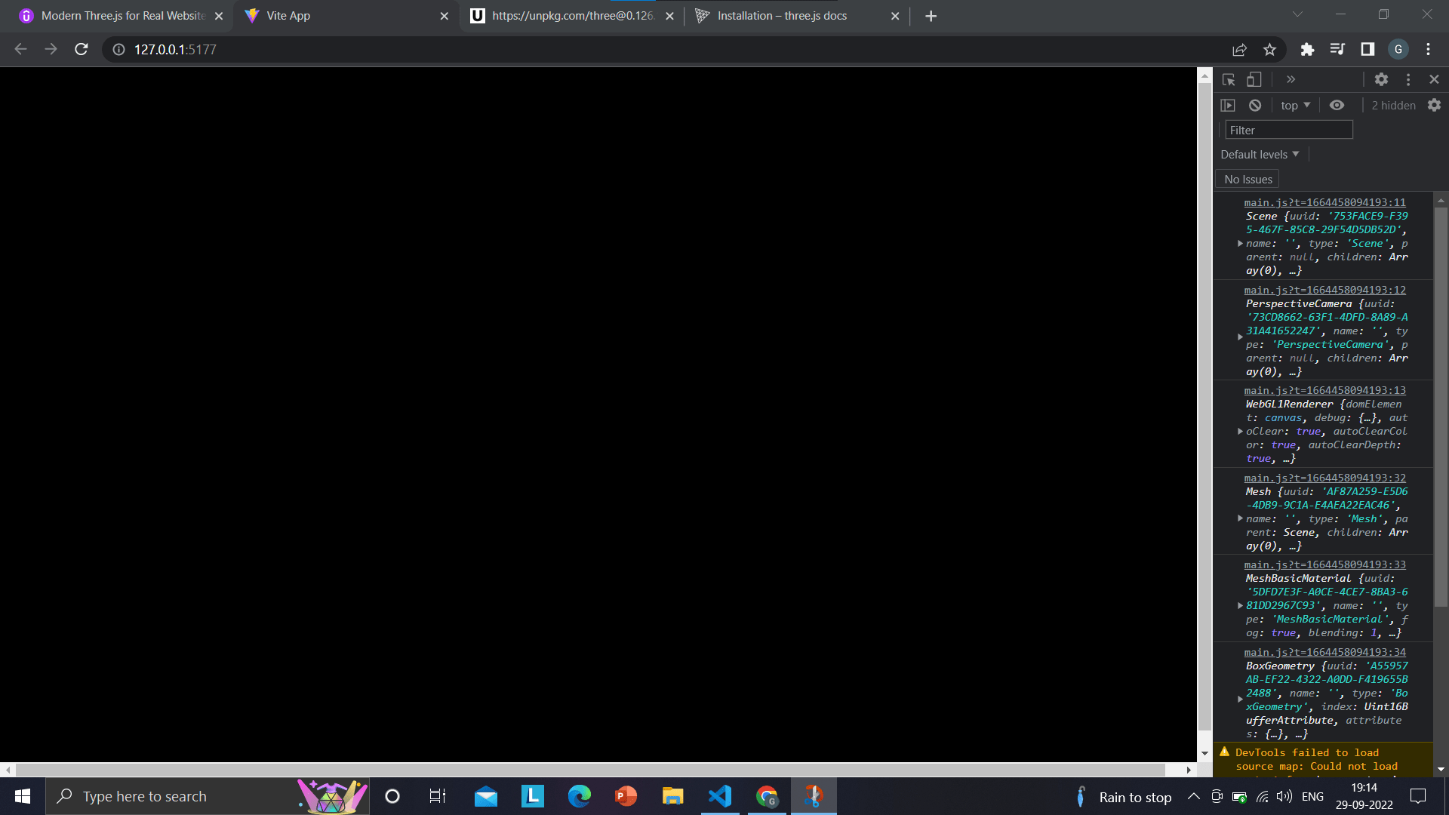Viewport: 1449px width, 815px height.
Task: Open the top JavaScript context dropdown
Action: (x=1295, y=106)
